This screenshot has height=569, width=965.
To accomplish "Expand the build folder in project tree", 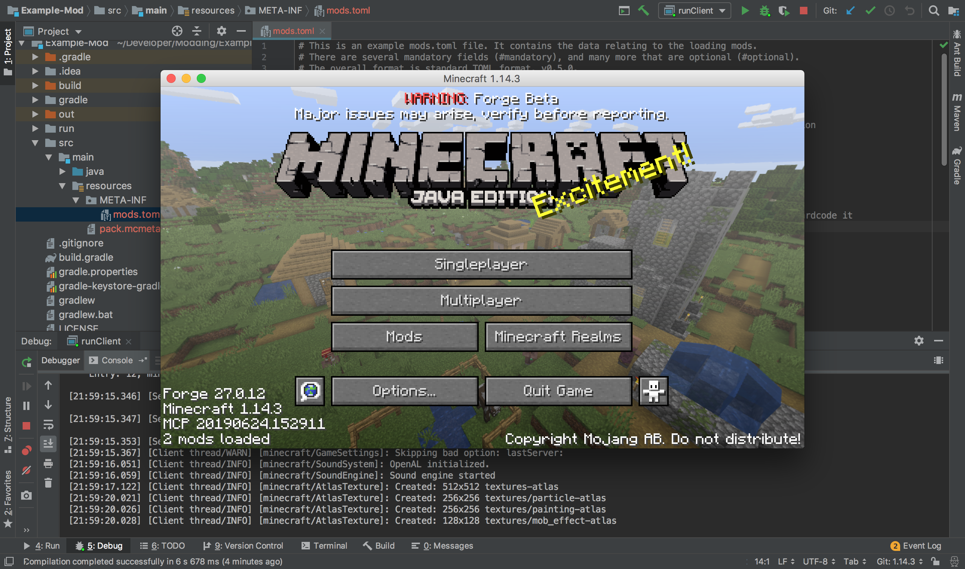I will pyautogui.click(x=35, y=86).
